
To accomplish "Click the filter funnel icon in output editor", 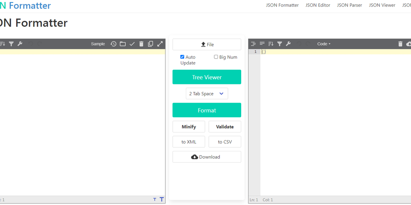I will coord(280,44).
